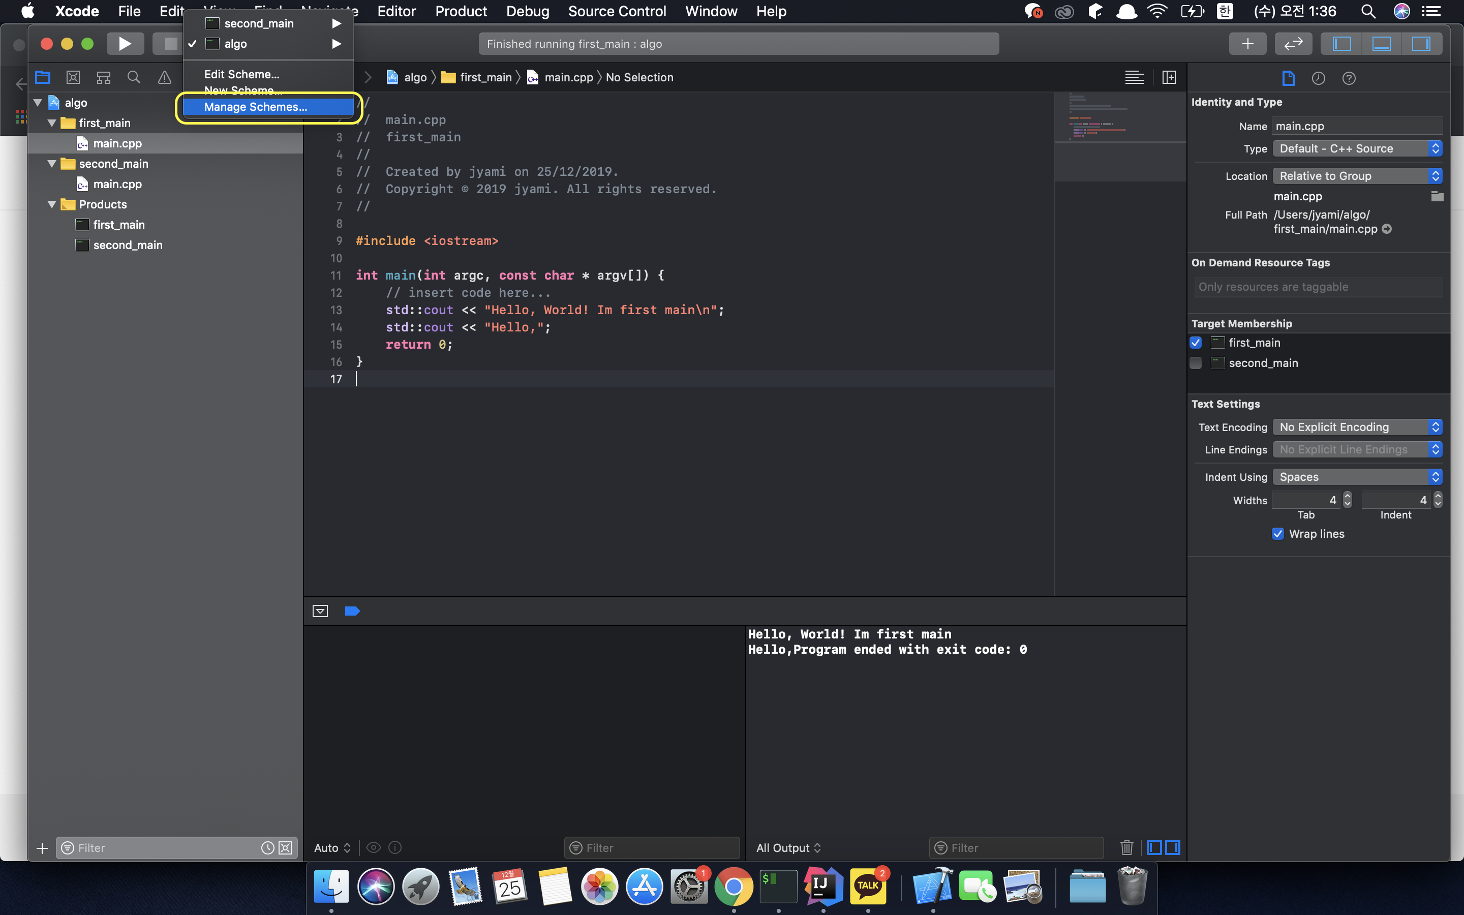Image resolution: width=1464 pixels, height=915 pixels.
Task: Toggle the Wrap lines checkbox
Action: (1277, 534)
